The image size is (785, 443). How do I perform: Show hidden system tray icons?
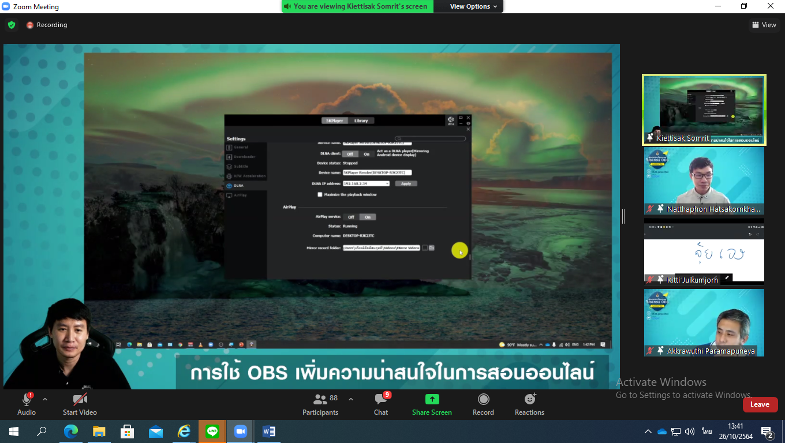(x=648, y=431)
